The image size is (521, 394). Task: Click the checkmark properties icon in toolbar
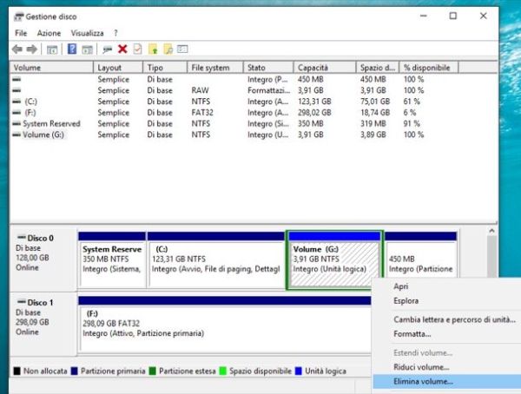[136, 49]
